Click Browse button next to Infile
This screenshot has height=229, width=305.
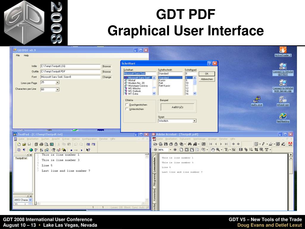[x=107, y=66]
